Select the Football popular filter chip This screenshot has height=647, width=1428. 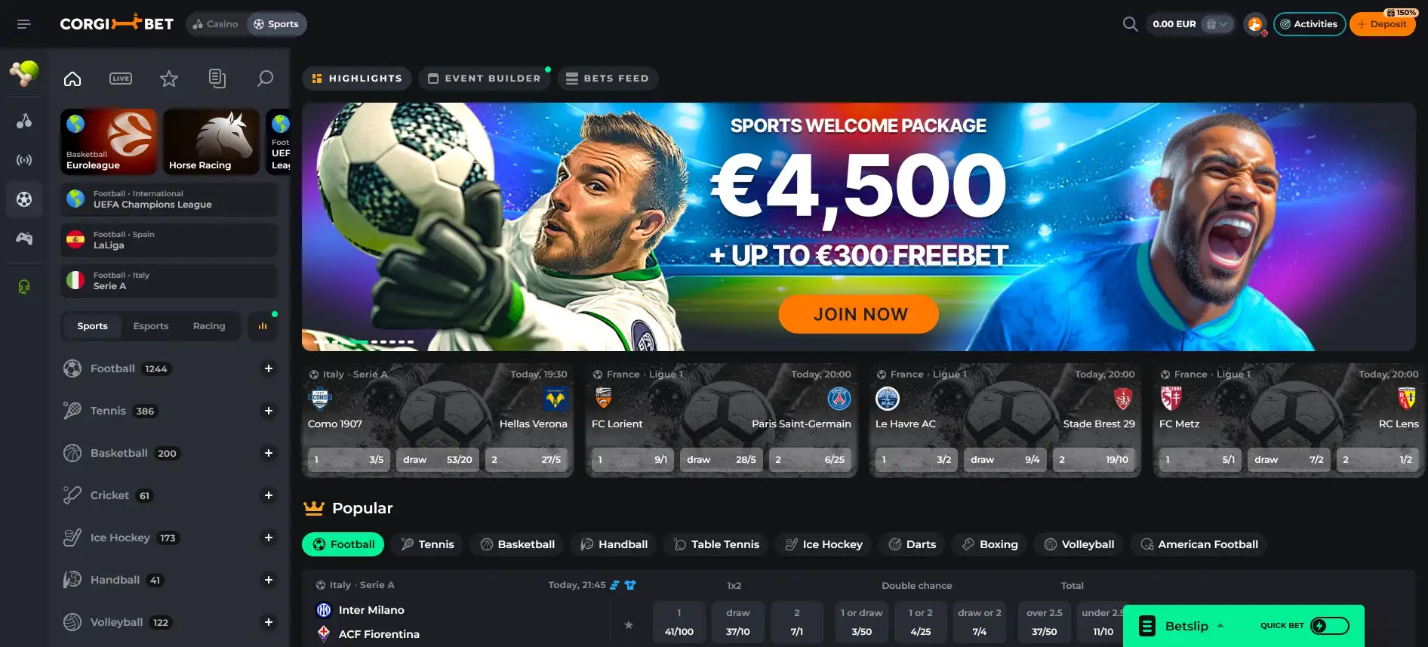click(x=343, y=544)
